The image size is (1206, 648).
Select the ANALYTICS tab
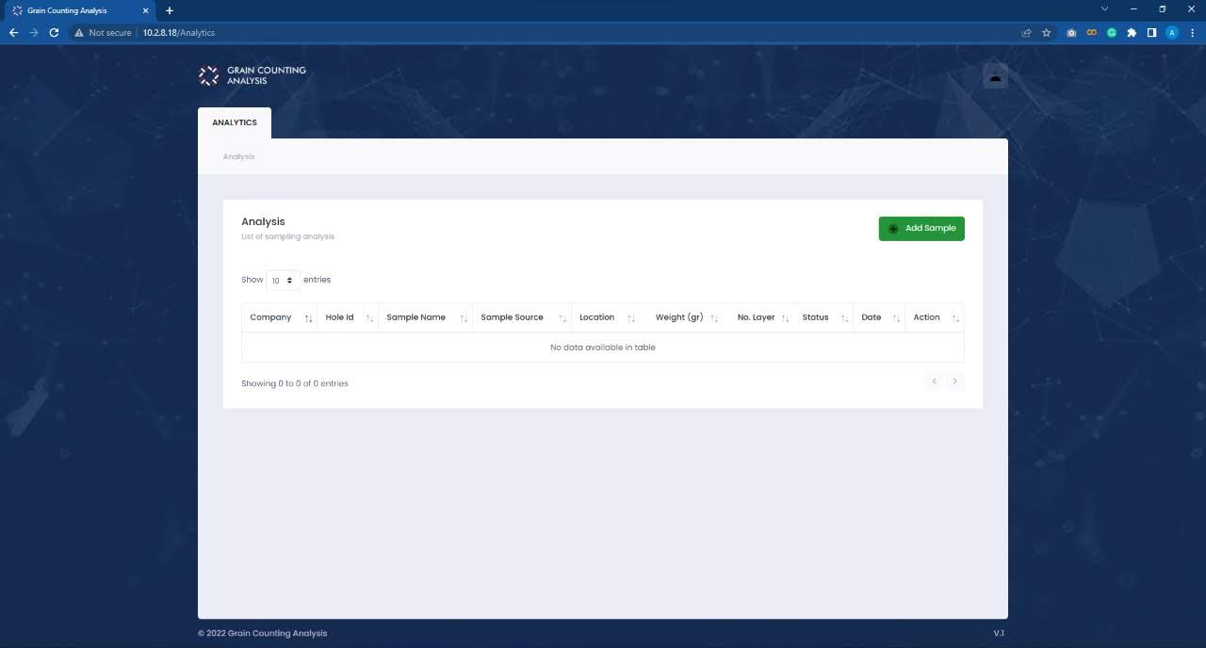click(x=235, y=122)
